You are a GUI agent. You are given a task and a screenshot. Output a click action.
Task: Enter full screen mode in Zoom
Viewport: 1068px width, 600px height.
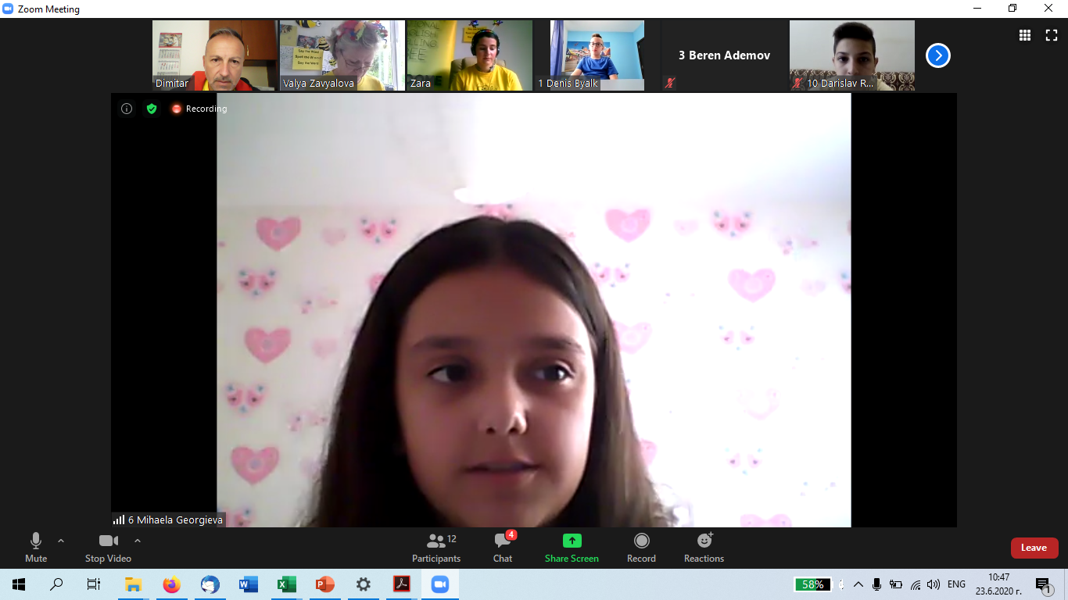[x=1052, y=35]
